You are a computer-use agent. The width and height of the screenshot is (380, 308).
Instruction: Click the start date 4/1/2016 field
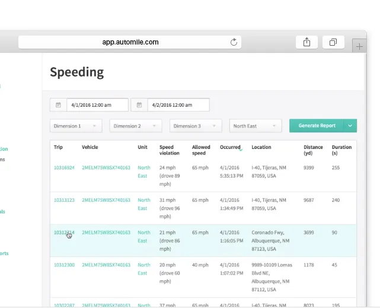97,105
